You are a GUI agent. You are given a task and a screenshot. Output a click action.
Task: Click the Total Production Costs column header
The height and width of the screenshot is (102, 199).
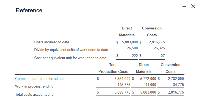113,68
